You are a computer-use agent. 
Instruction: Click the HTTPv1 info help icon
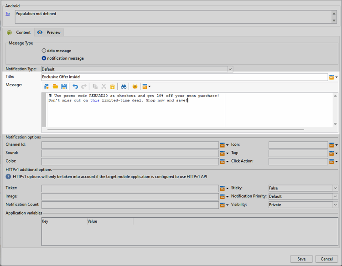tap(8, 176)
